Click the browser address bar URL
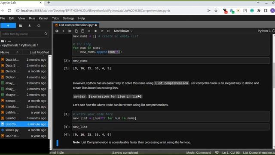Screen dimensions: 275x155 (x=95, y=10)
